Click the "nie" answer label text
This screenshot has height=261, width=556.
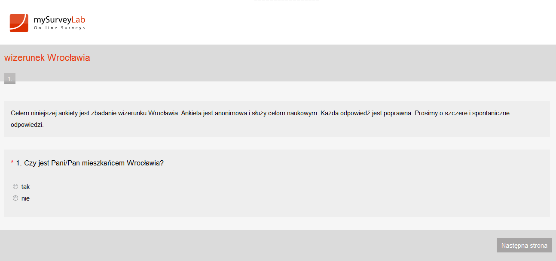(25, 198)
